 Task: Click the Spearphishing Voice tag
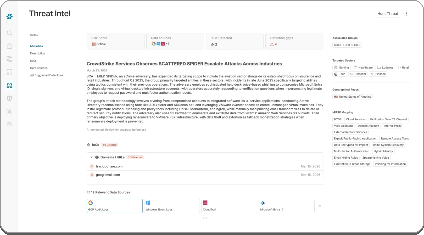click(376, 158)
